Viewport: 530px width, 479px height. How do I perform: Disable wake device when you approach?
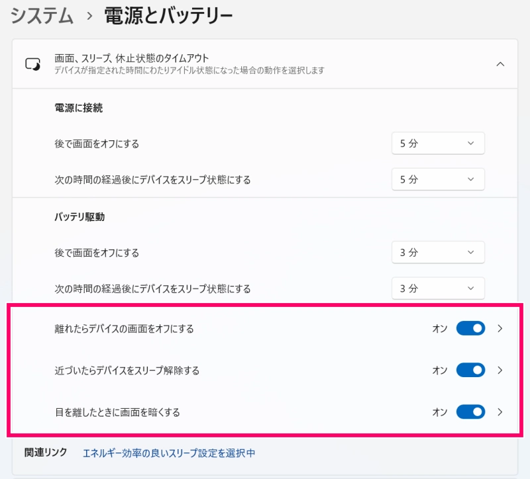pyautogui.click(x=470, y=370)
